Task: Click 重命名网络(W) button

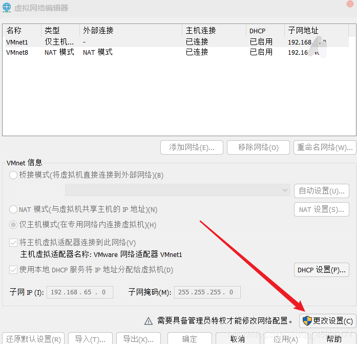Action: (x=325, y=147)
